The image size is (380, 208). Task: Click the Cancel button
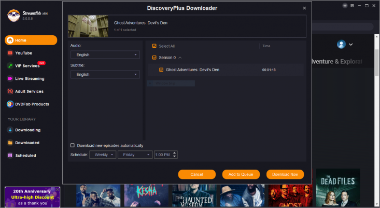tap(197, 174)
